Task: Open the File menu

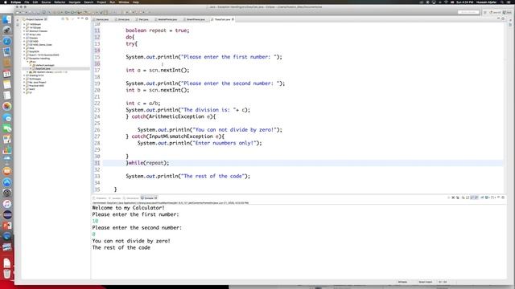Action: [27, 2]
